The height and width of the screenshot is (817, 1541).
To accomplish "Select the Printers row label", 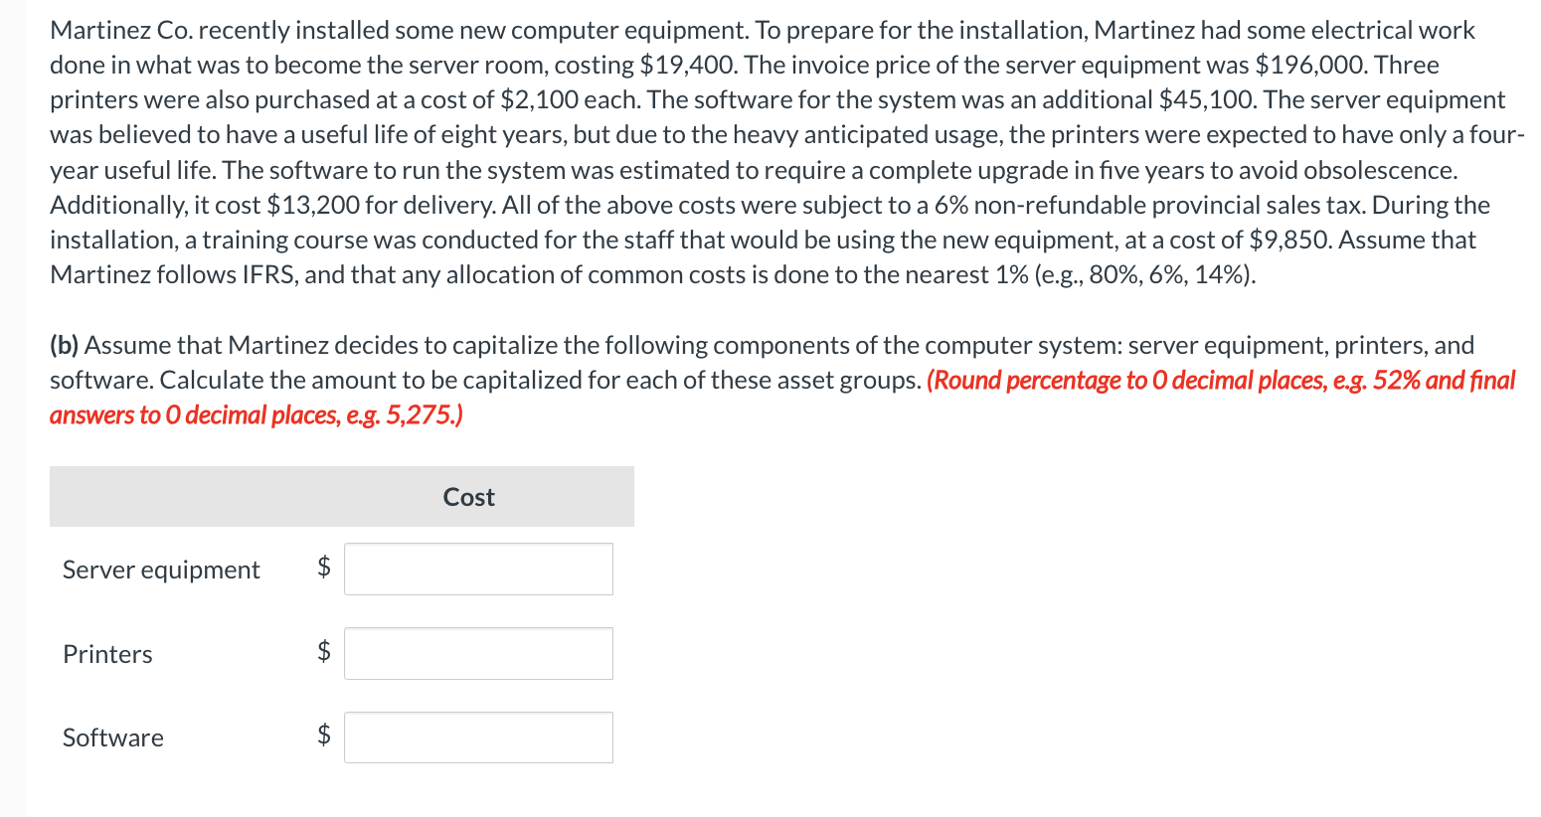I will pos(106,654).
